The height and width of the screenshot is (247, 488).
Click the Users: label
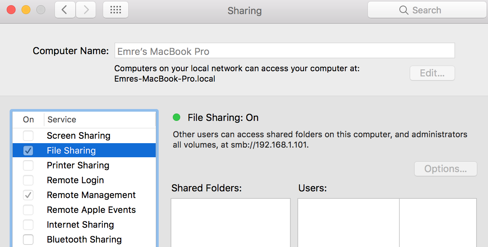coord(312,188)
